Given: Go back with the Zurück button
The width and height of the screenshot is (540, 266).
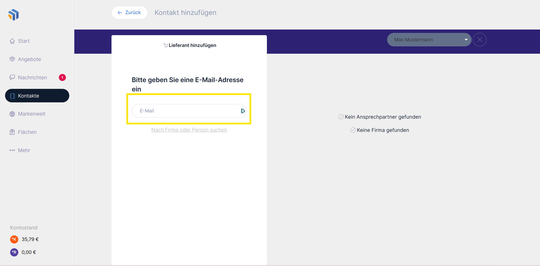Looking at the screenshot, I should (130, 13).
